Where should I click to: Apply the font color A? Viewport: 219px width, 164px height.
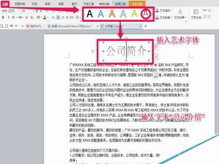coord(45,17)
